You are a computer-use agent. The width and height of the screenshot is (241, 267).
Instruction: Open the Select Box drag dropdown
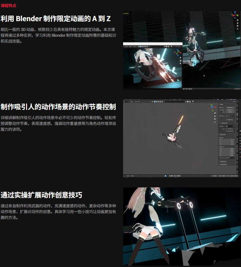(137, 102)
